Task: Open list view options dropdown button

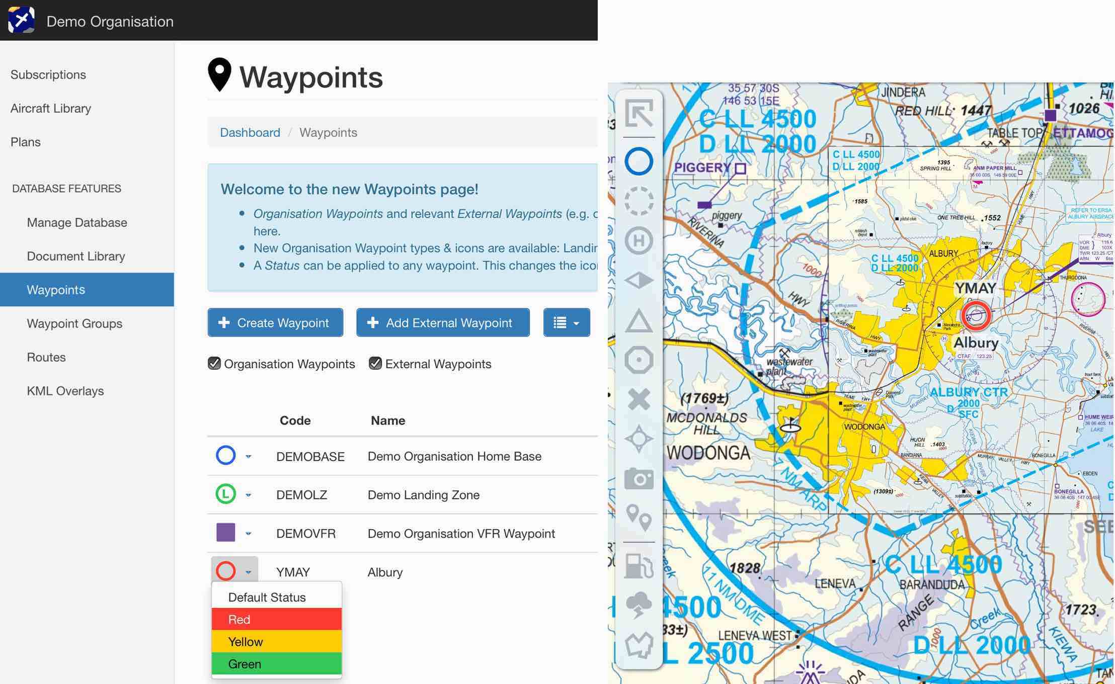Action: coord(567,322)
